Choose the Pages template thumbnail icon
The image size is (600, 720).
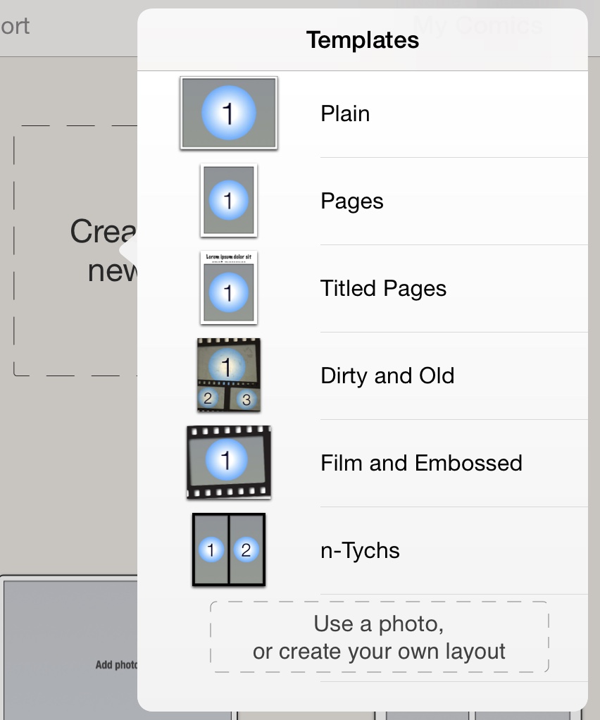tap(229, 201)
